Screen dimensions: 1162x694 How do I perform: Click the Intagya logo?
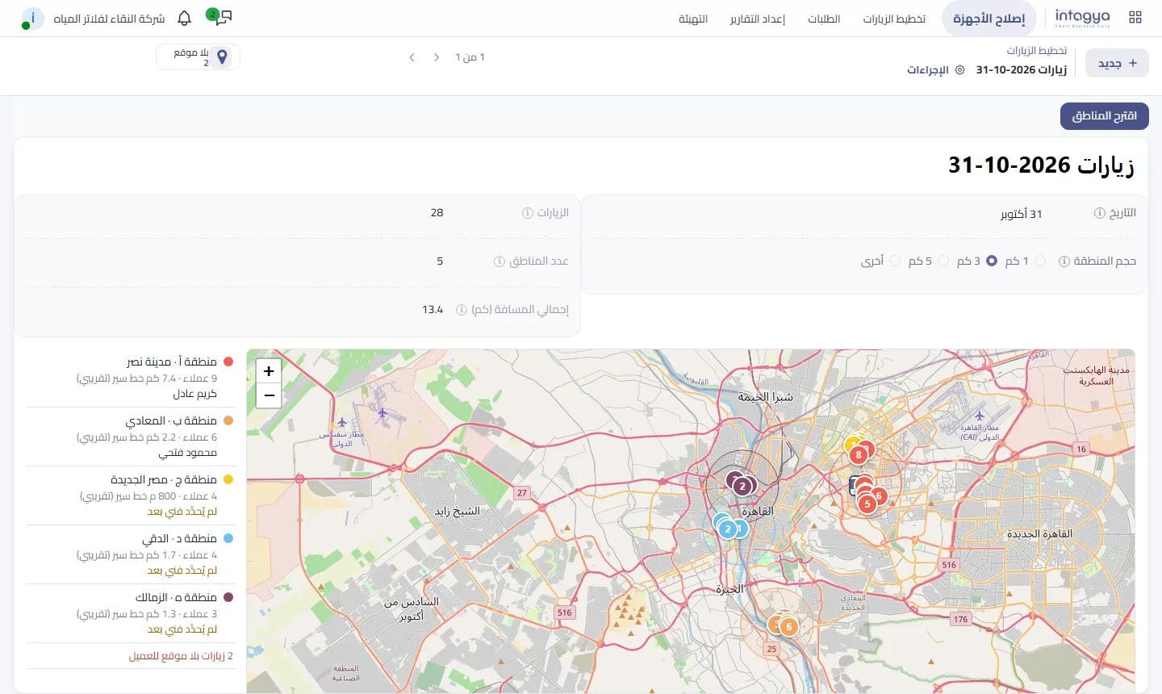(1083, 18)
